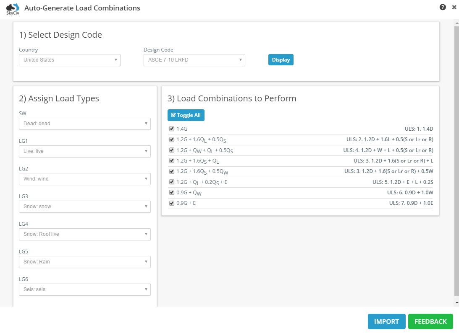
Task: Expand the LG2 Wind: wind dropdown
Action: [x=84, y=179]
